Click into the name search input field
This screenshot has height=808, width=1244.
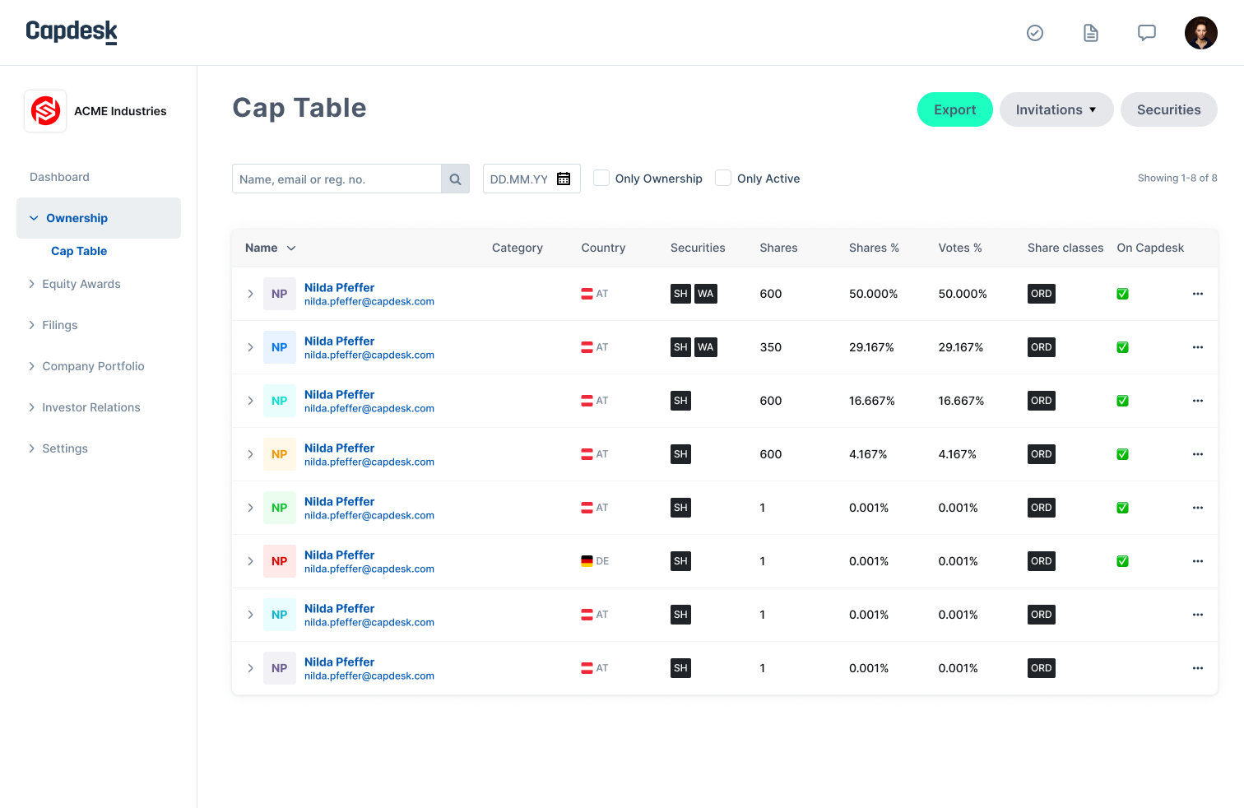point(337,179)
